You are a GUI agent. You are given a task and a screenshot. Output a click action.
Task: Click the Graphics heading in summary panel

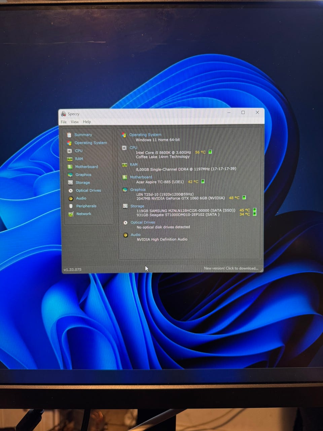click(138, 190)
